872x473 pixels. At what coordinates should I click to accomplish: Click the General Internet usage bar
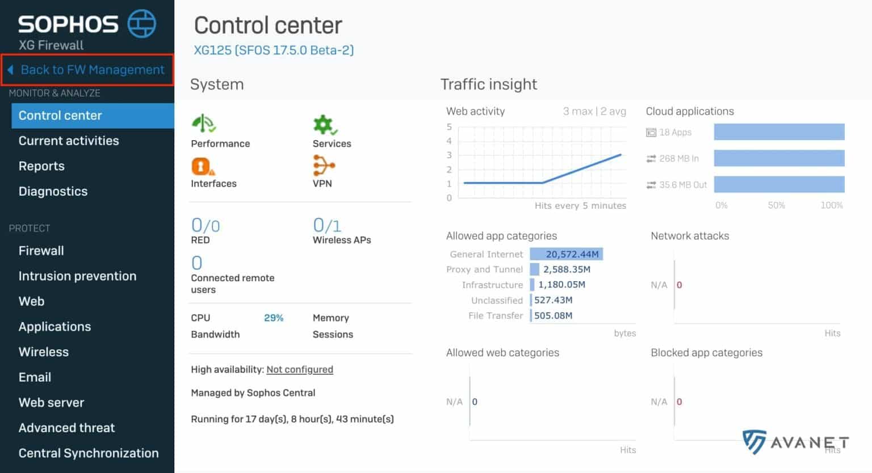566,254
